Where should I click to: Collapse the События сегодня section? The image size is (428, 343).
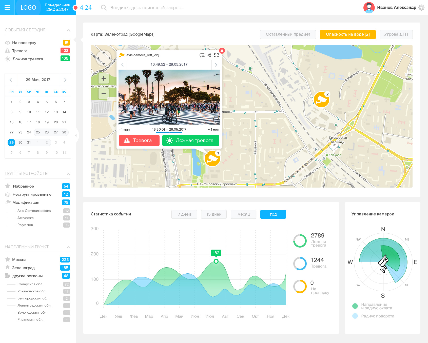tap(68, 30)
